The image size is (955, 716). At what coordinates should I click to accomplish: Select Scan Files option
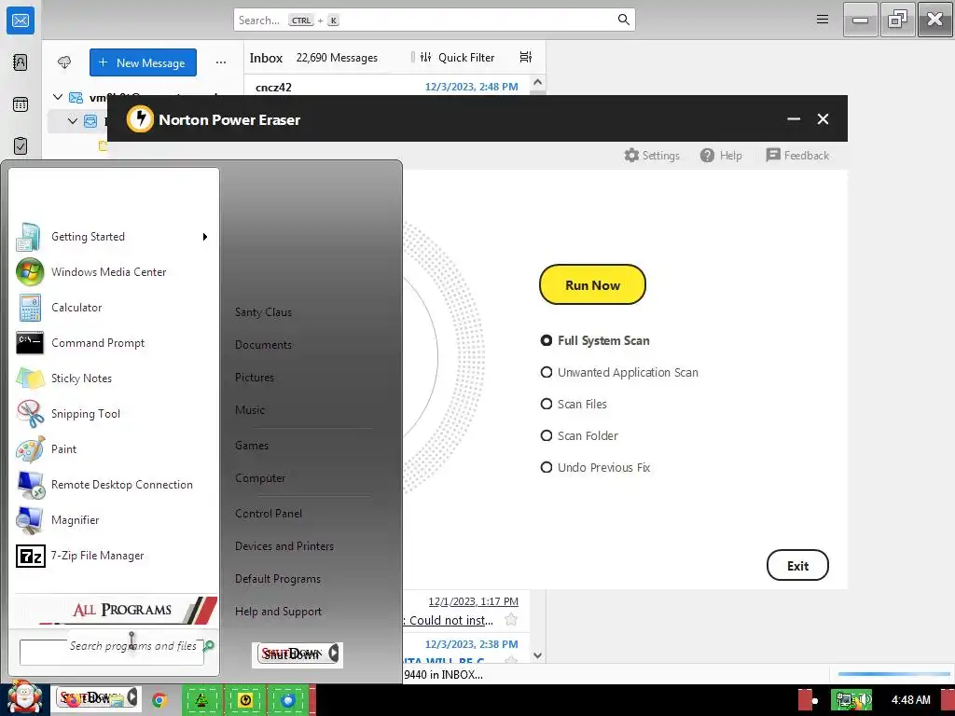[x=574, y=404]
